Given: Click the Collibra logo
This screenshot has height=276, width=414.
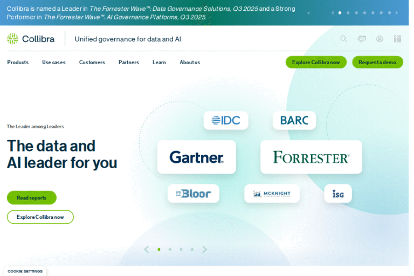Looking at the screenshot, I should [x=31, y=39].
